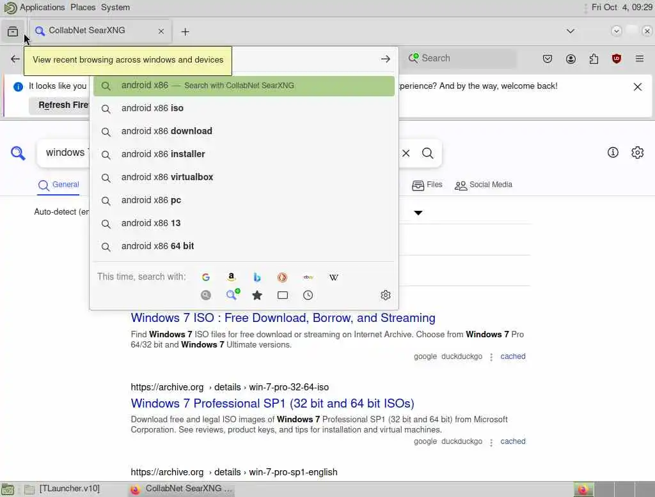Open cached link for Professional SP1 result
This screenshot has height=497, width=655.
[x=513, y=441]
